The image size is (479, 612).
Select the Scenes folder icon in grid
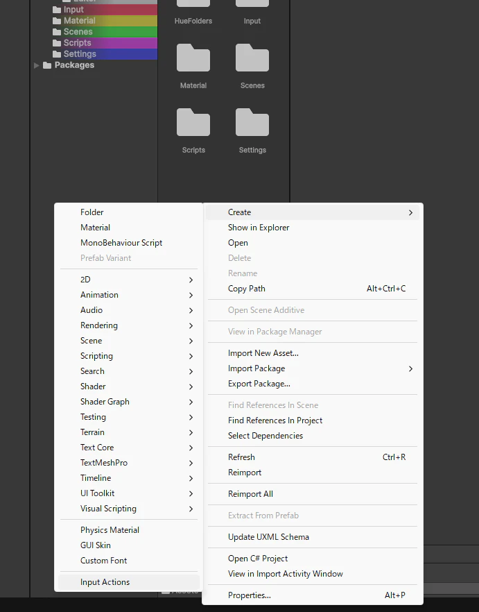[252, 58]
